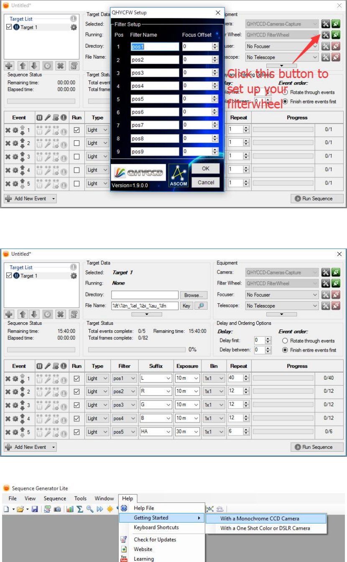347x562 pixels.
Task: Untick Run checkbox for event 2, lower window
Action: tap(77, 391)
